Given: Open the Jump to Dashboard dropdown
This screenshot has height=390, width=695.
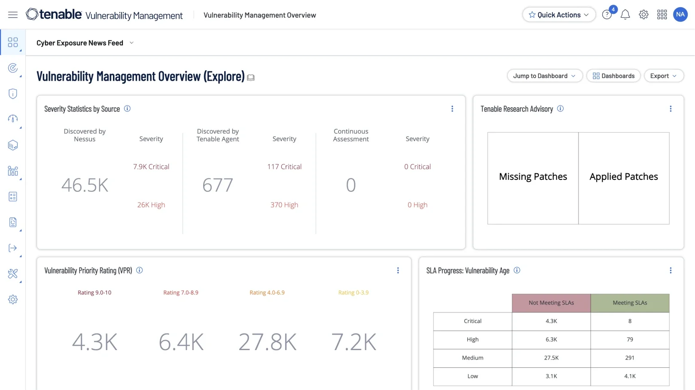Looking at the screenshot, I should click(545, 76).
